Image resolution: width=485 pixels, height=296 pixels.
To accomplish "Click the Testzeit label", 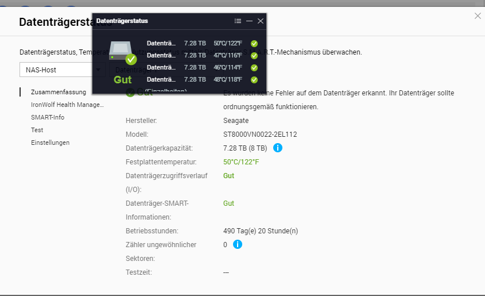I will 139,272.
